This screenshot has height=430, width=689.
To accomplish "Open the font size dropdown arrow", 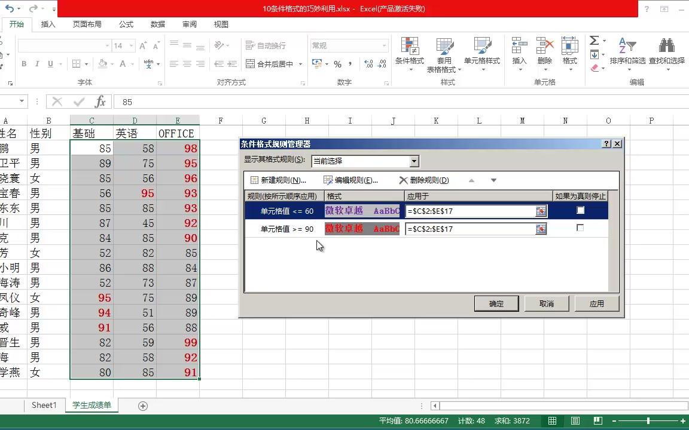I will (x=130, y=45).
